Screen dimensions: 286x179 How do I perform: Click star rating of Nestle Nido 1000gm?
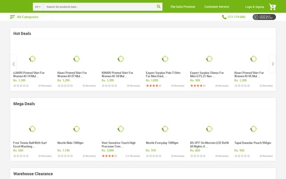click(x=65, y=156)
